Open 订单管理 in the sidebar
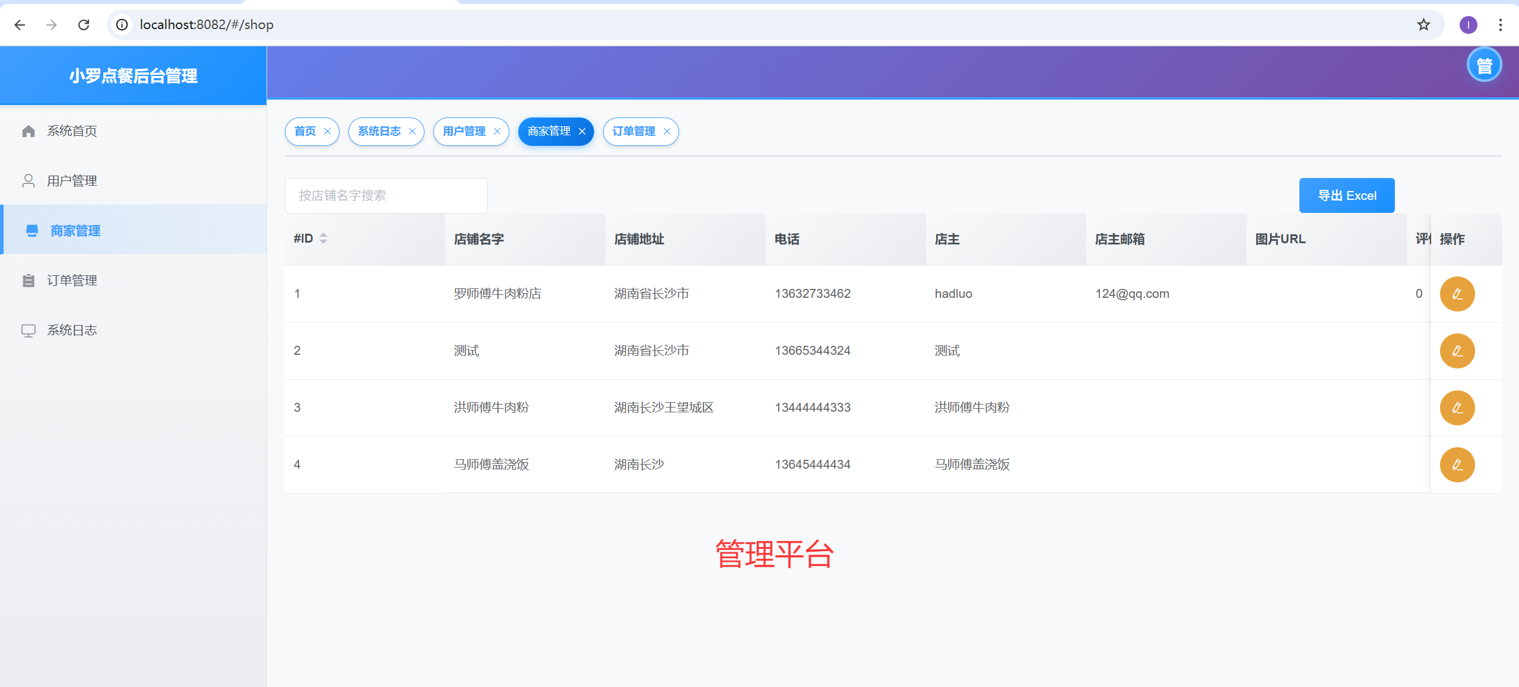1519x687 pixels. [x=72, y=281]
